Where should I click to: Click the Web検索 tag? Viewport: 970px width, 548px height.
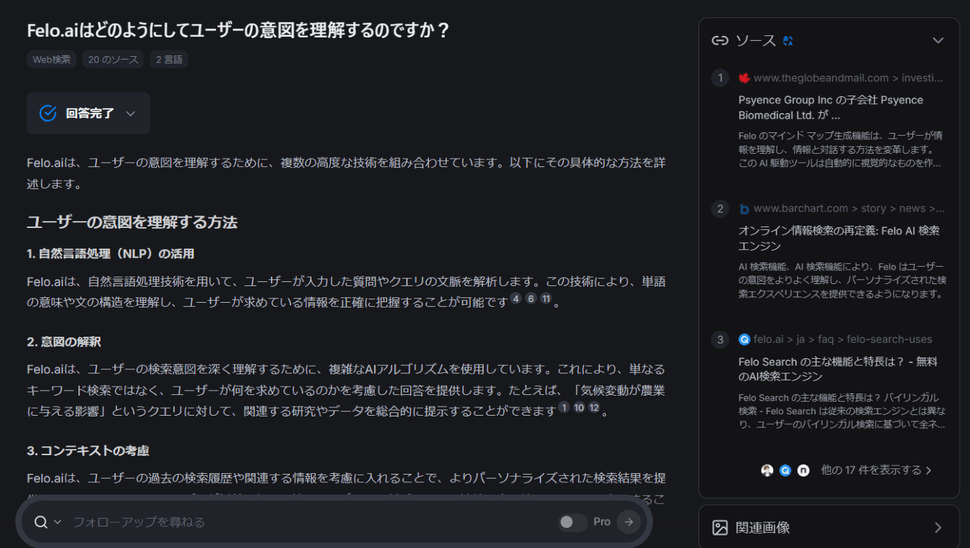click(x=52, y=60)
